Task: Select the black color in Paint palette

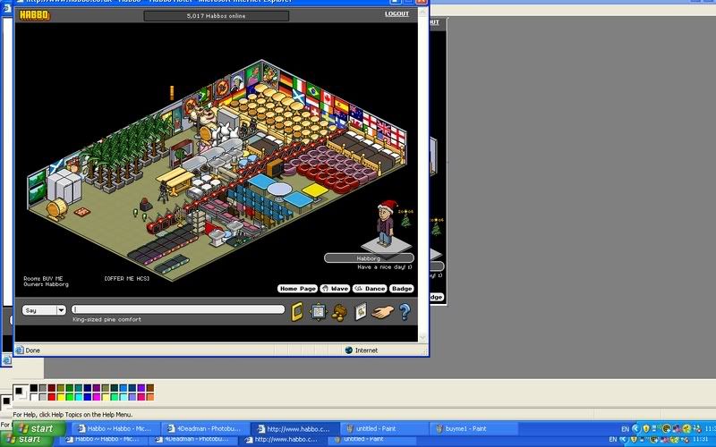Action: (34, 389)
